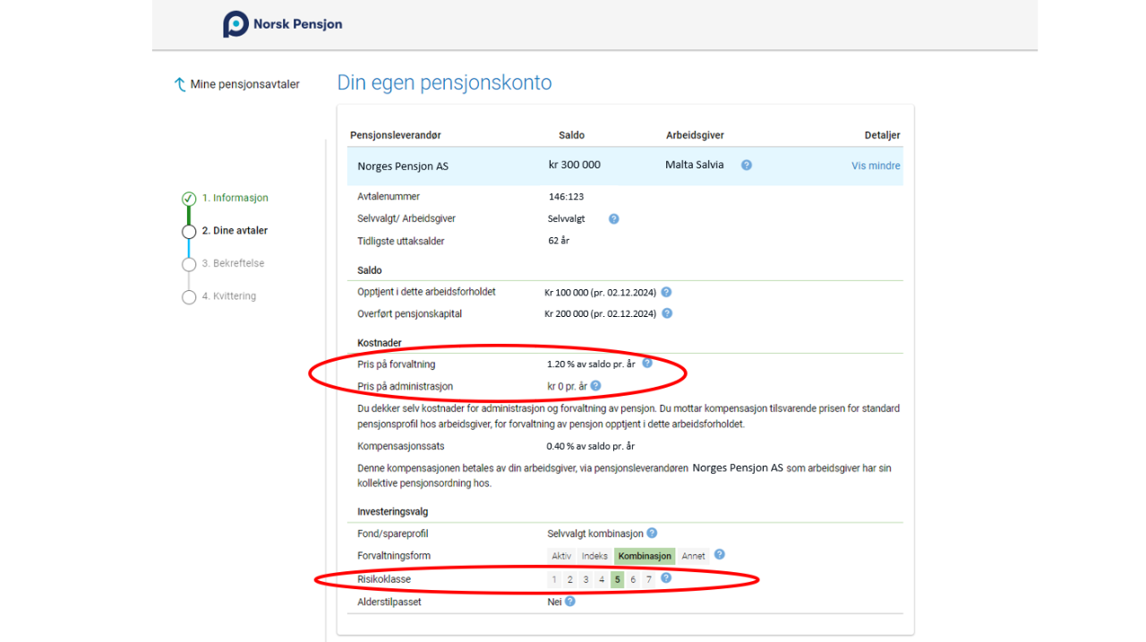This screenshot has height=642, width=1146.
Task: Click the Kr 100 000 (pr. 02.12.2024) amount
Action: [601, 292]
